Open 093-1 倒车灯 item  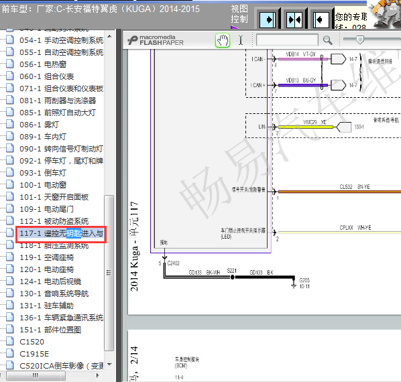(x=43, y=173)
